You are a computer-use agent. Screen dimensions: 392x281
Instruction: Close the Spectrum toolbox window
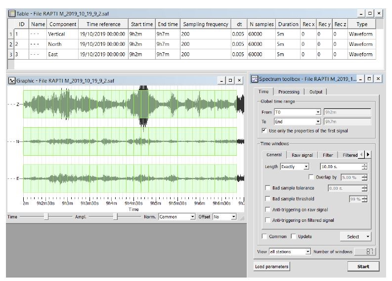pyautogui.click(x=378, y=79)
